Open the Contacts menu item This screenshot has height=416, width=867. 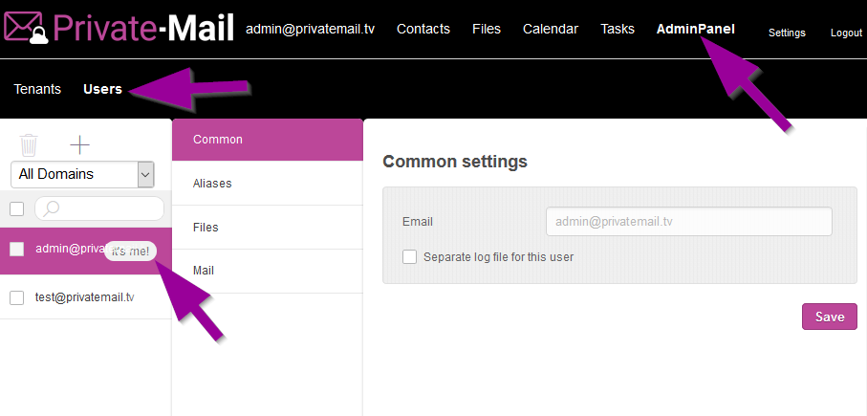pos(423,29)
